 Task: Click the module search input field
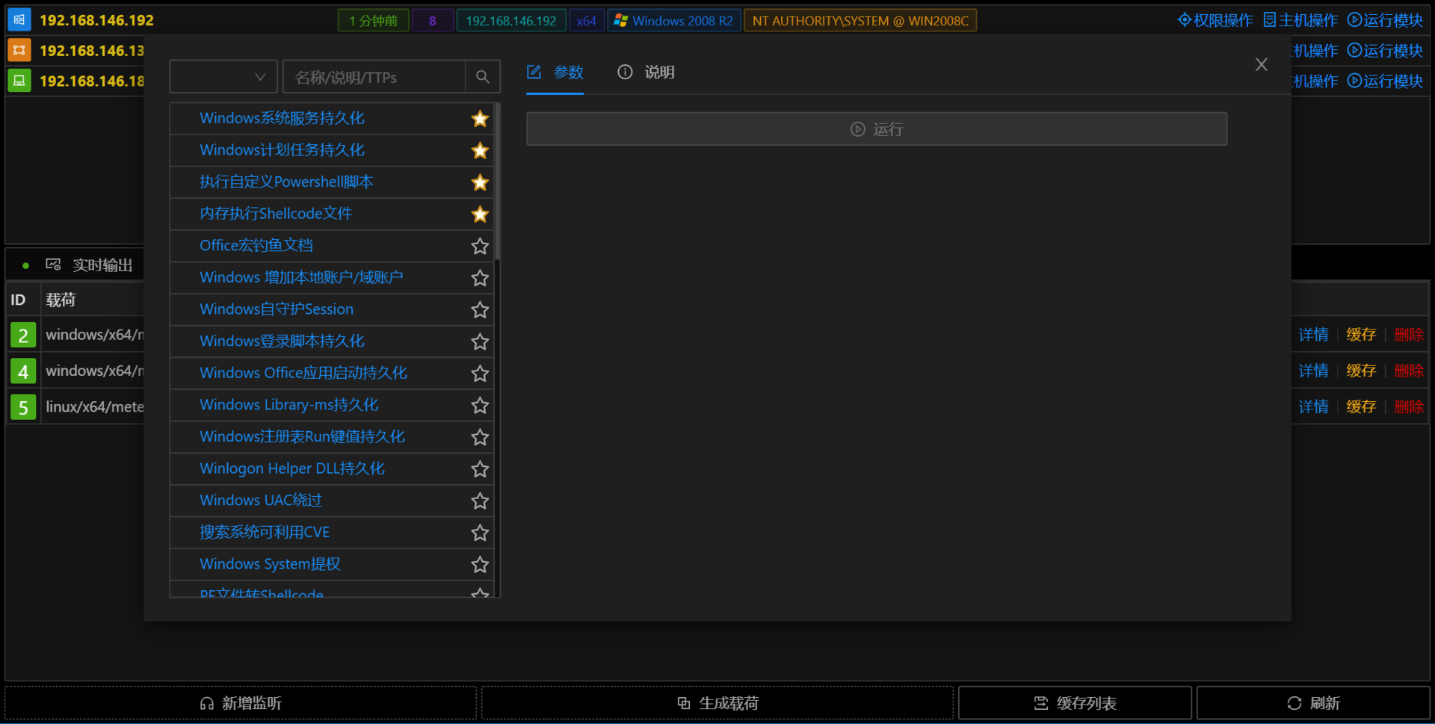pyautogui.click(x=374, y=77)
